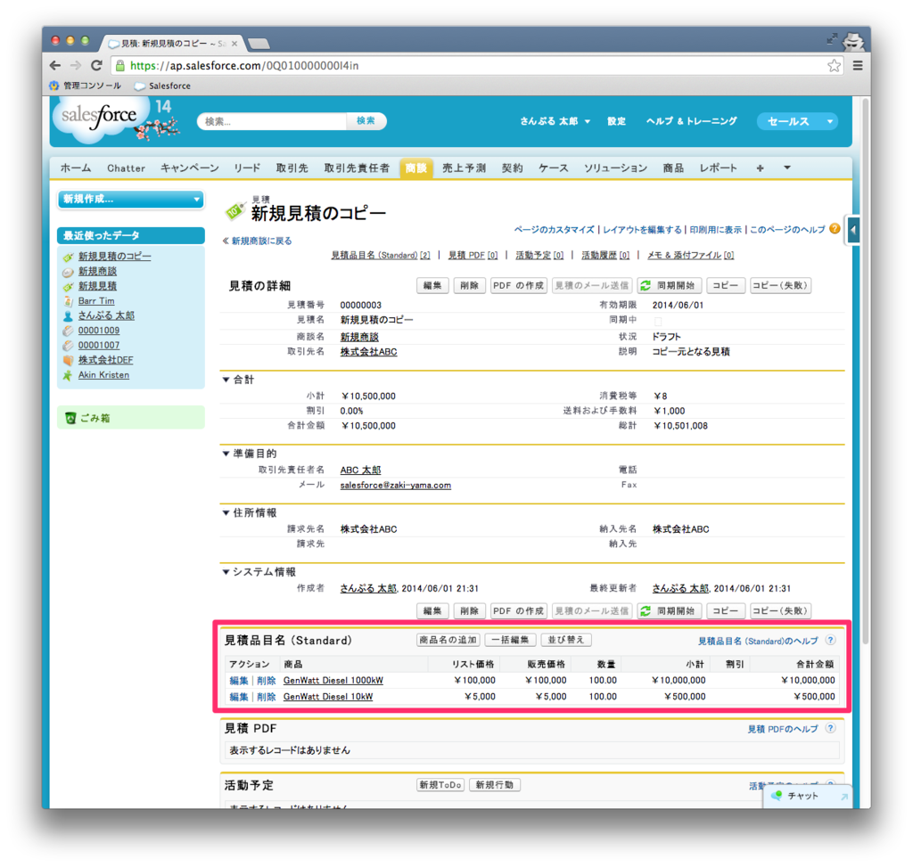
Task: Open Barr Tim in recent items
Action: 96,301
